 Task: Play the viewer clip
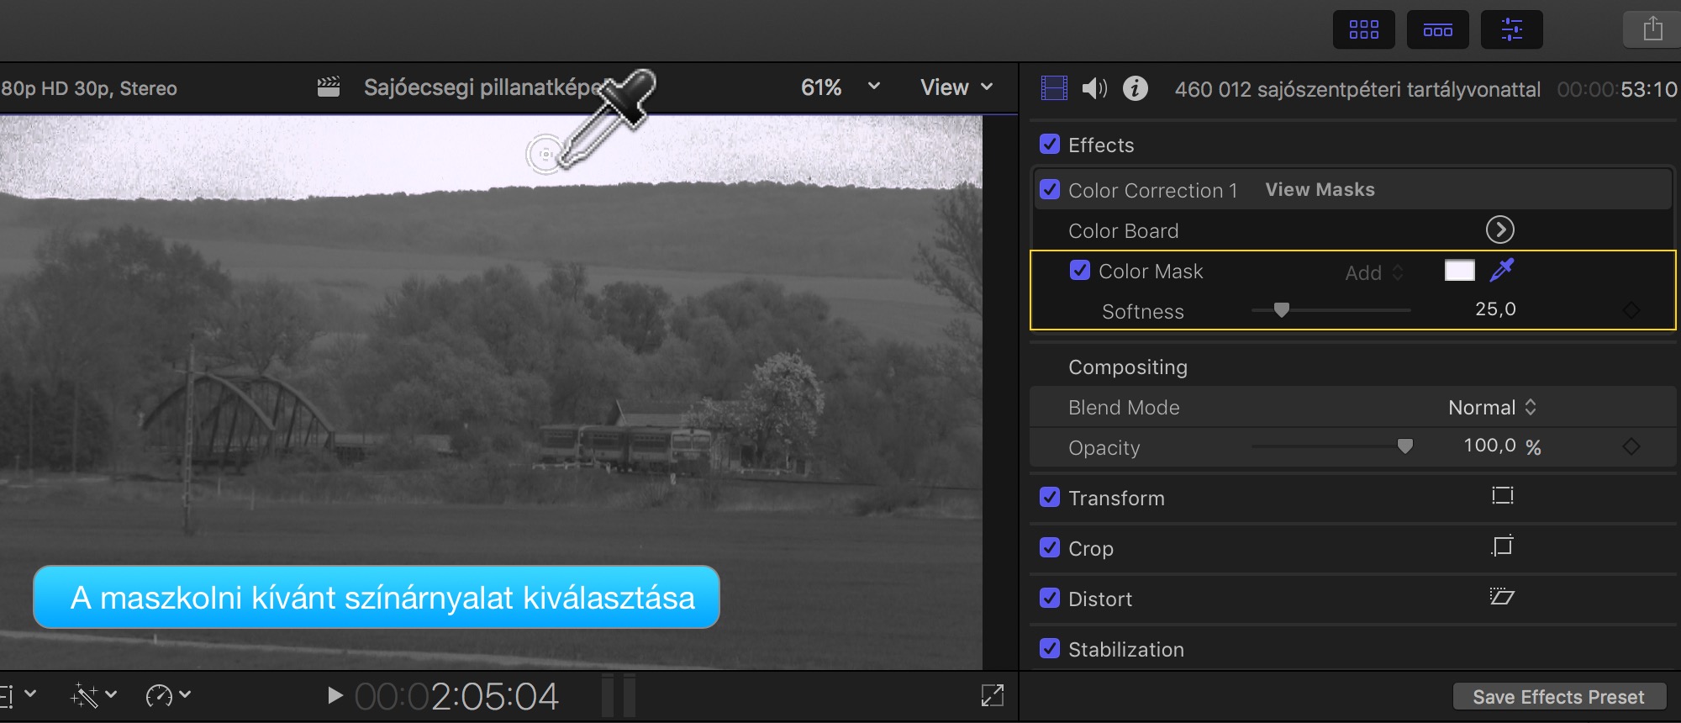[x=335, y=695]
